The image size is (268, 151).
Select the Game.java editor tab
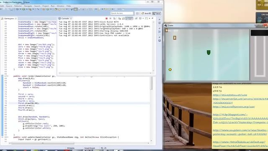[x=9, y=18]
